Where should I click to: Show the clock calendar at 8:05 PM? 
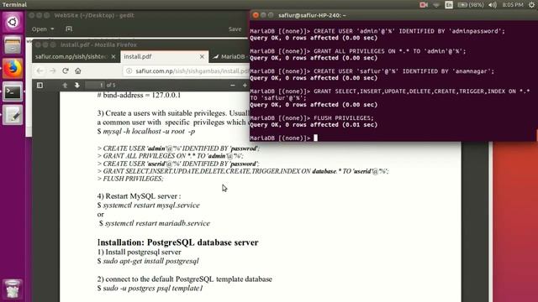pyautogui.click(x=513, y=5)
